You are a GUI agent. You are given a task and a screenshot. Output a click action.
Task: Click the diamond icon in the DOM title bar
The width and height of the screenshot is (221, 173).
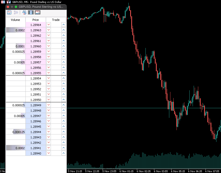(x=12, y=7)
